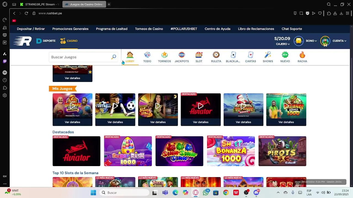This screenshot has height=198, width=353.
Task: Open the Windows Start menu
Action: (93, 193)
